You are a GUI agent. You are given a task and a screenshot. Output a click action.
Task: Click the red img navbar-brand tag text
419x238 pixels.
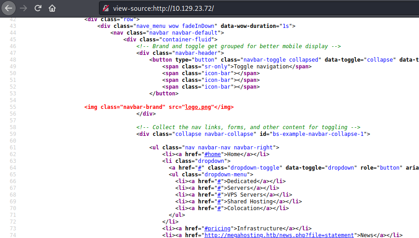[x=159, y=107]
